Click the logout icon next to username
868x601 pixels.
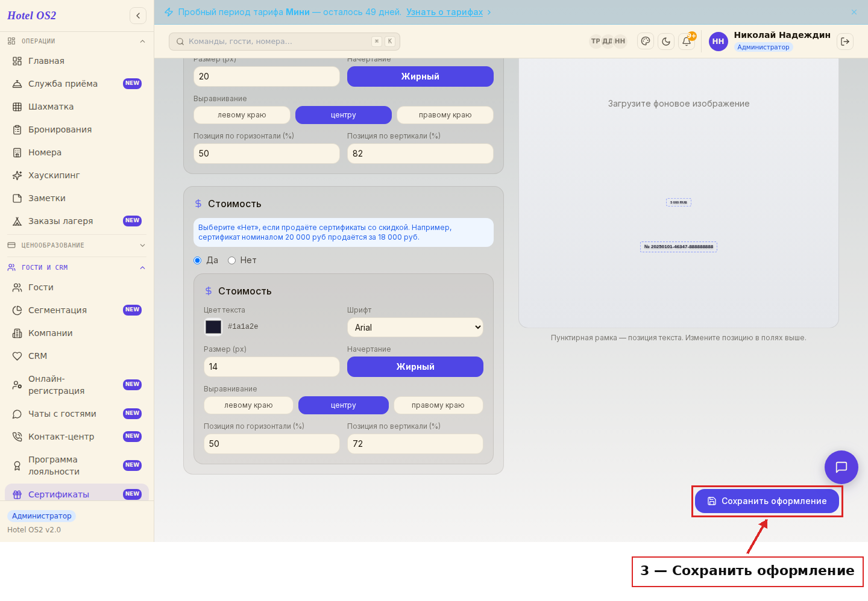pyautogui.click(x=845, y=42)
